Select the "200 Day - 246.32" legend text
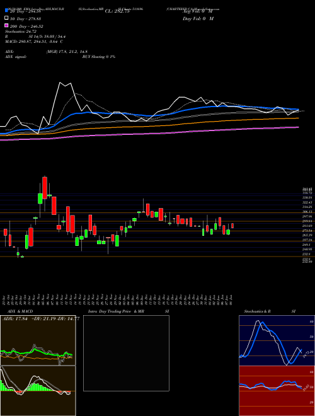This screenshot has height=416, width=315. 26,26
